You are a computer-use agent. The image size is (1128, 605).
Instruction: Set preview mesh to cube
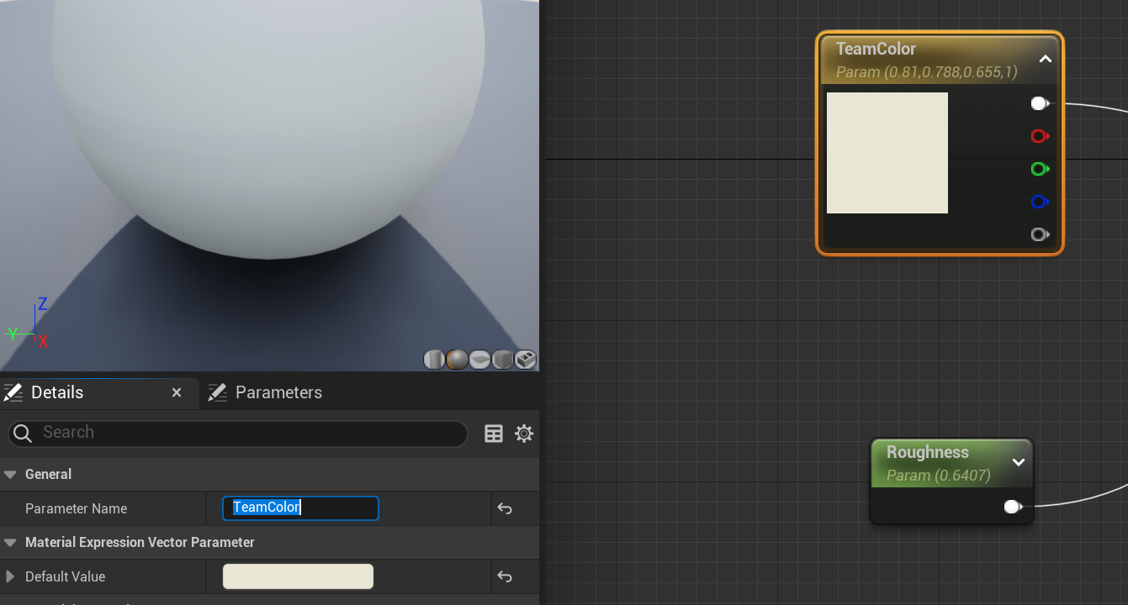click(x=502, y=360)
